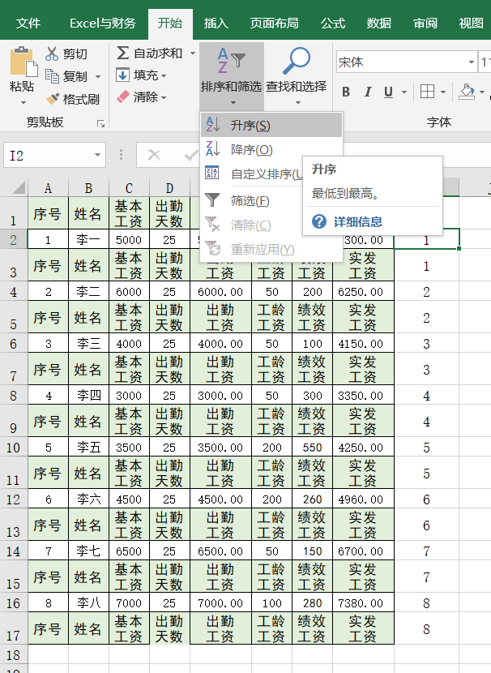Screen dimensions: 491x673
Task: Click the Borders grid icon
Action: point(427,92)
